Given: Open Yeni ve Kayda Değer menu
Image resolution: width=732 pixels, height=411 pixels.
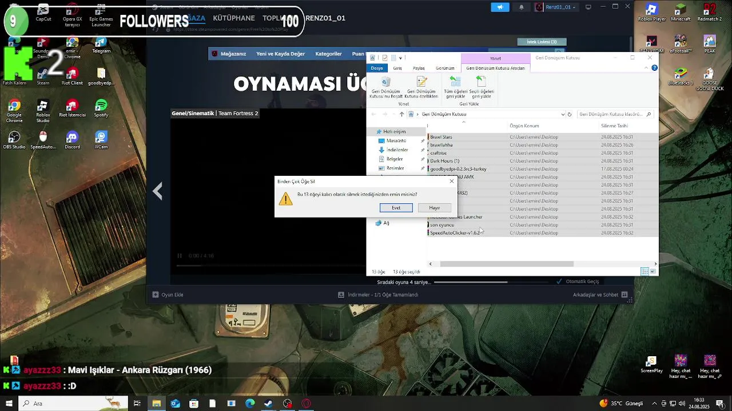Looking at the screenshot, I should (x=280, y=54).
